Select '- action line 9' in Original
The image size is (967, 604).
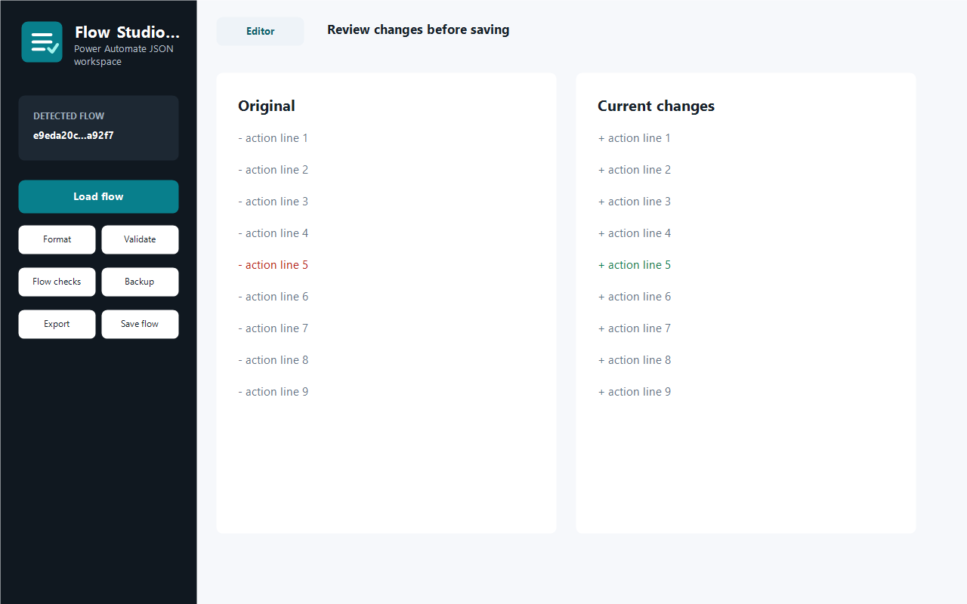[x=273, y=392]
